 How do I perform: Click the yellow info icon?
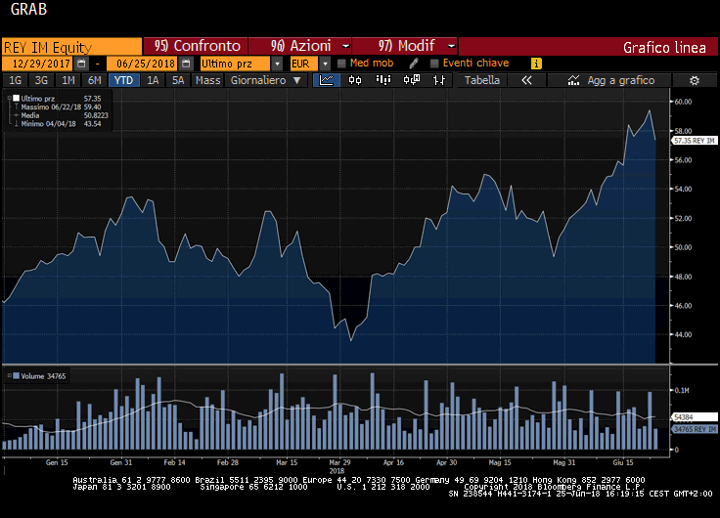tap(536, 64)
